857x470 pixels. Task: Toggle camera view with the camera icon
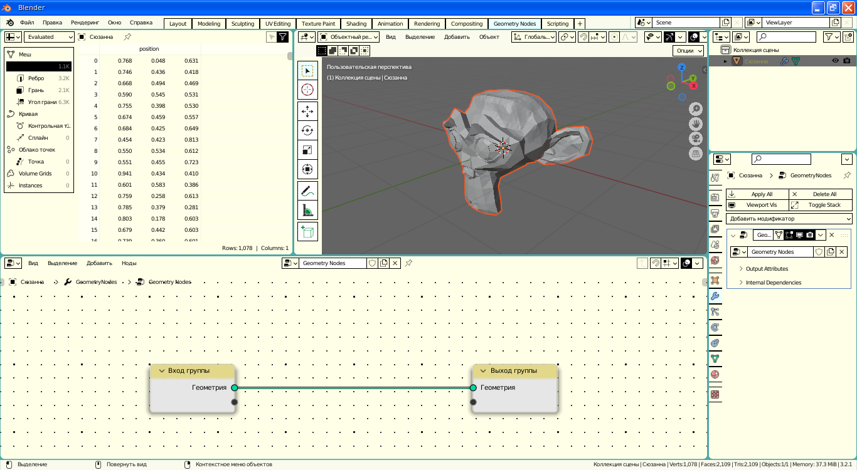click(x=696, y=138)
